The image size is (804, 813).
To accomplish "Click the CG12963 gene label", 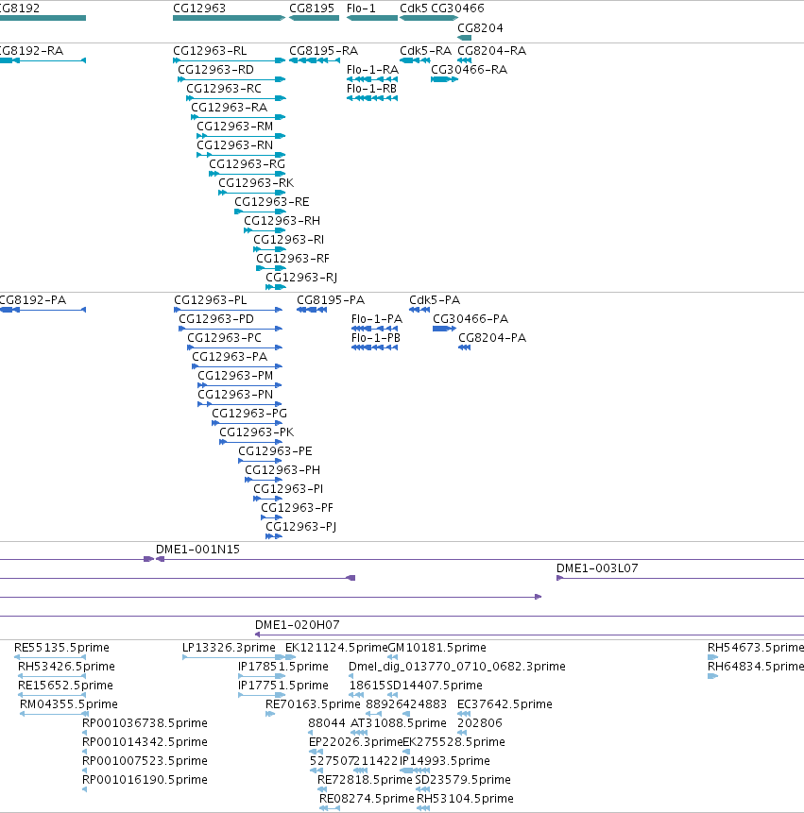I will [199, 8].
